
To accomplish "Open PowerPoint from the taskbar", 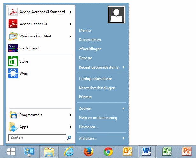I will (x=187, y=152).
